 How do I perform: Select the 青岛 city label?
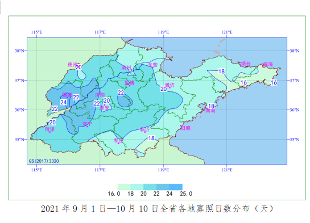click(x=210, y=111)
